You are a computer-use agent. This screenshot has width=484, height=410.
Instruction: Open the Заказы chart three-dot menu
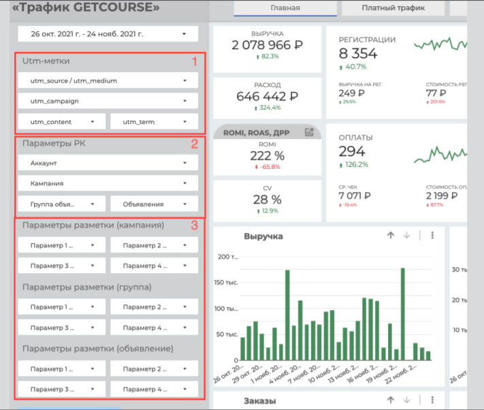[x=432, y=400]
